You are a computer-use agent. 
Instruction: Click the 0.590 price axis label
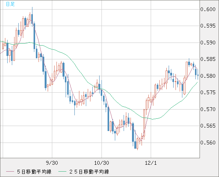pyautogui.click(x=208, y=43)
